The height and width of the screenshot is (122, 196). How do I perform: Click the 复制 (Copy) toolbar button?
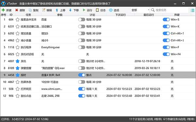click(34, 10)
